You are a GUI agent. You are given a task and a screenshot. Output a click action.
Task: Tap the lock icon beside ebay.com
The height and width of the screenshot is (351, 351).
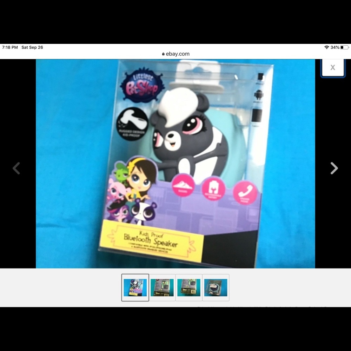[163, 54]
